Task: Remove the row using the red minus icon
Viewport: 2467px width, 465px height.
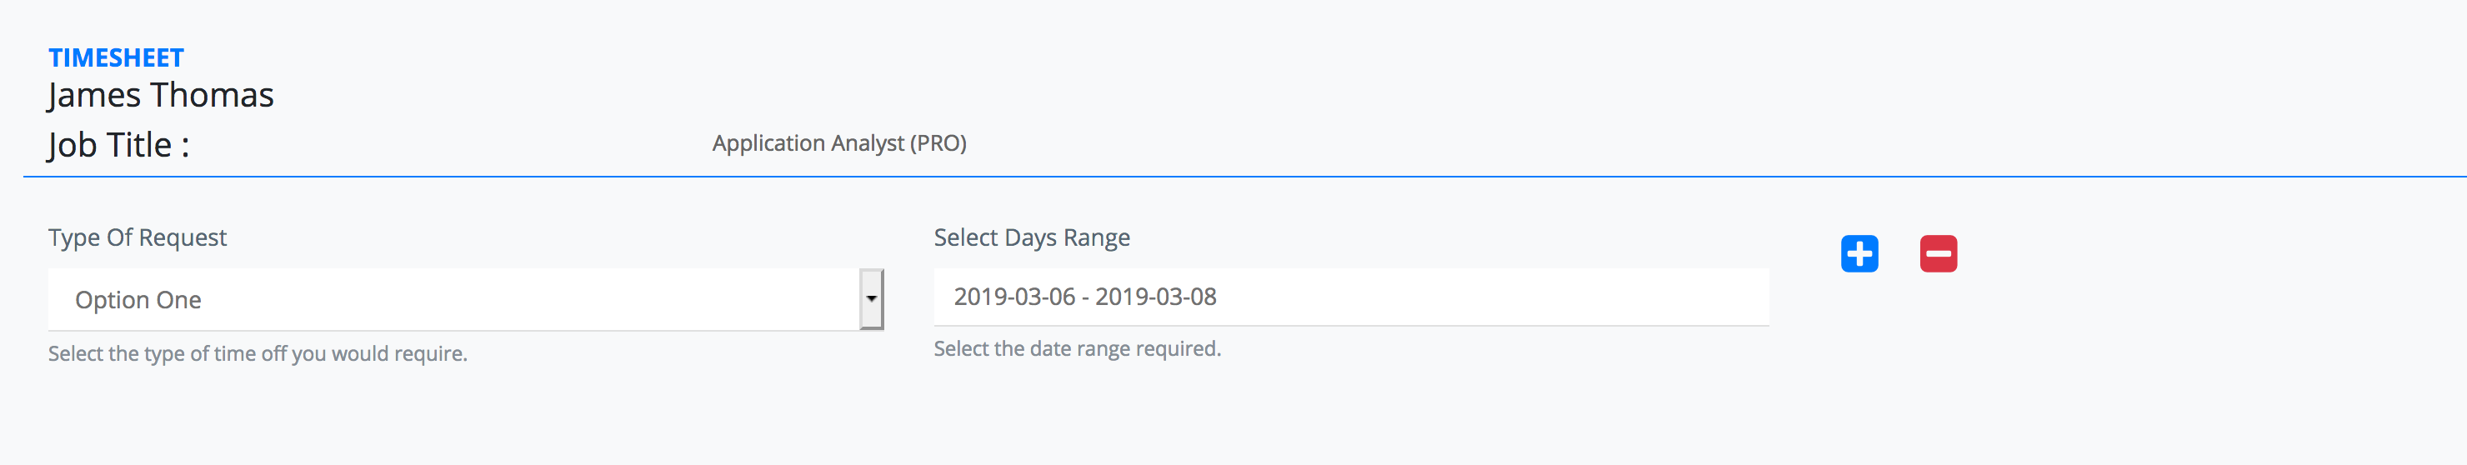Action: (x=1939, y=253)
